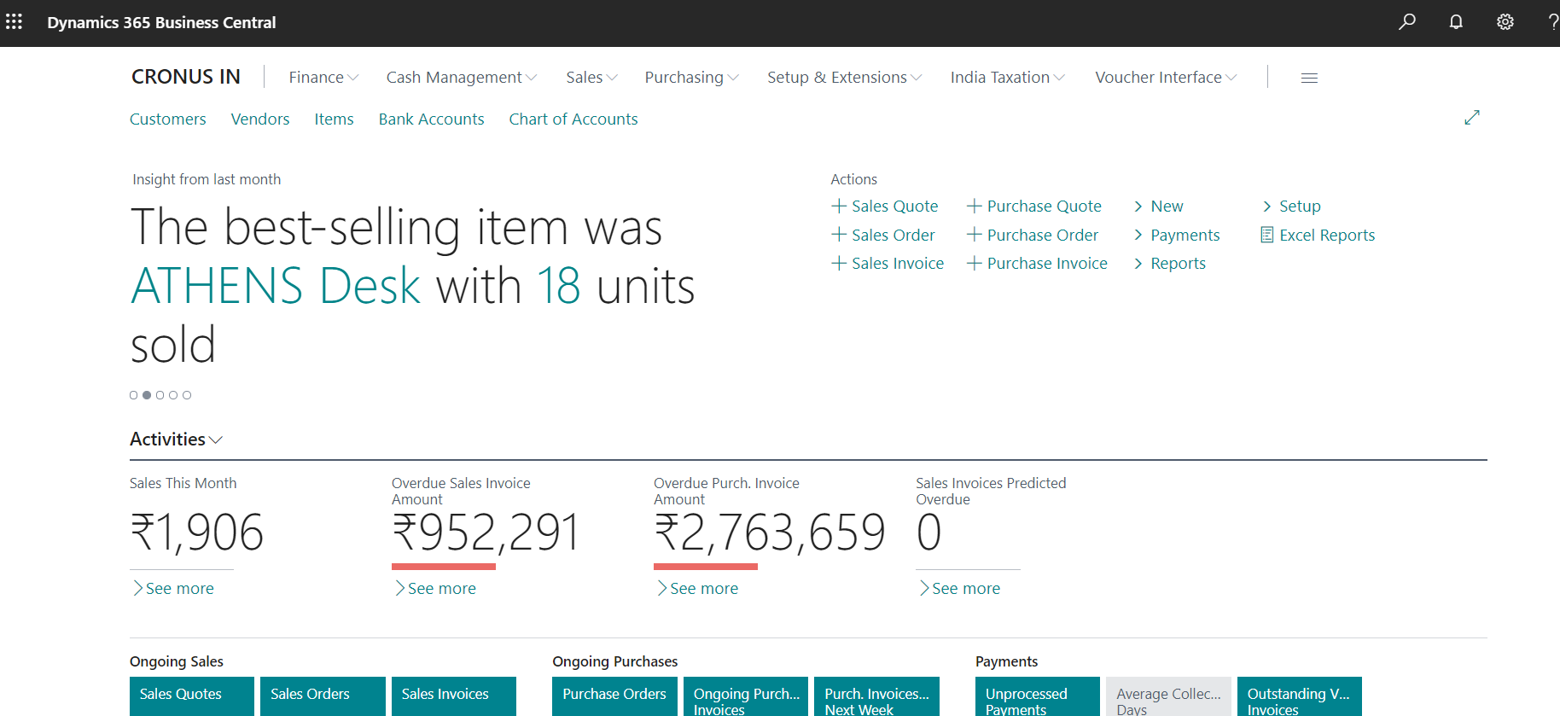Collapse the Activities section
Image resolution: width=1560 pixels, height=716 pixels.
pos(176,439)
